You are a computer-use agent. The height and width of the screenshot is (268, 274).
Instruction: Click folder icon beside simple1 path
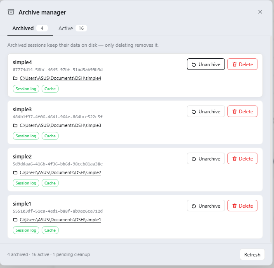(15, 220)
